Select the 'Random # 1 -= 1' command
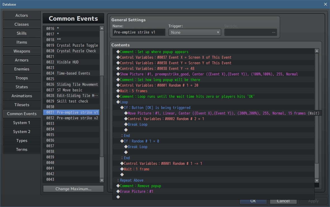Viewport: 330px width, 207px height. coord(213,163)
